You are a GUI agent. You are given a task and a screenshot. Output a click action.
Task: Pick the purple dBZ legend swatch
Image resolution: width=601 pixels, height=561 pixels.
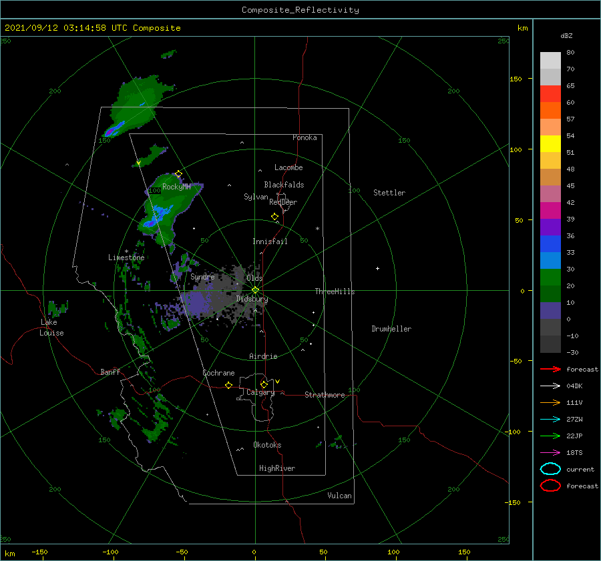[x=550, y=227]
